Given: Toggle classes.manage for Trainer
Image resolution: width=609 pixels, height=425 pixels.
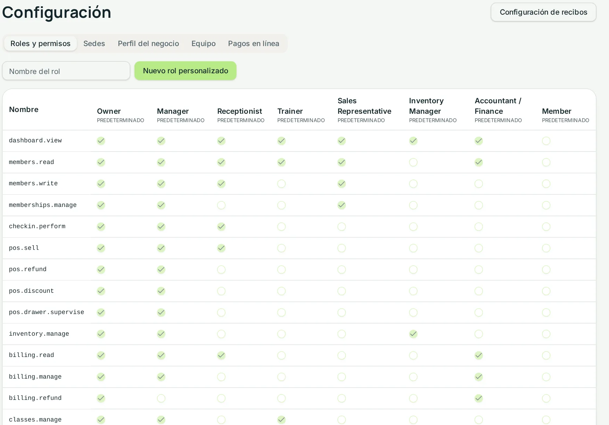Looking at the screenshot, I should (x=281, y=420).
